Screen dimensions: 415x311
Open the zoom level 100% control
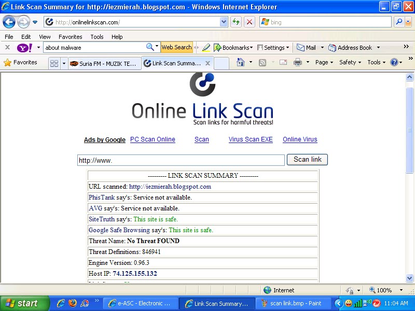coord(386,290)
